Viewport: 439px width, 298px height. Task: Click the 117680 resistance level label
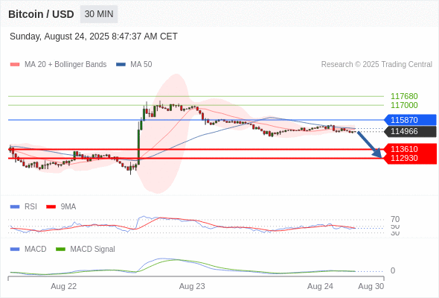(x=404, y=96)
